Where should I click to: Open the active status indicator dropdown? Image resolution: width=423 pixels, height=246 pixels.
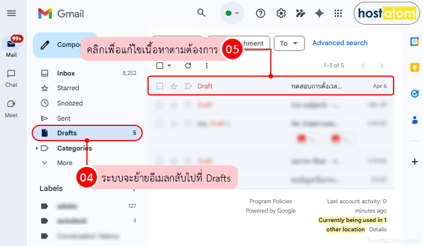[232, 13]
